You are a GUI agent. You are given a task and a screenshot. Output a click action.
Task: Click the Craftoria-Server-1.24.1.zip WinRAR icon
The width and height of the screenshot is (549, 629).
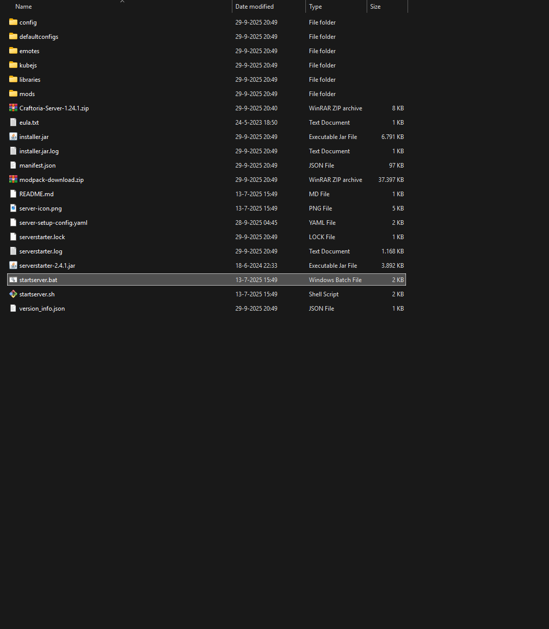tap(13, 108)
